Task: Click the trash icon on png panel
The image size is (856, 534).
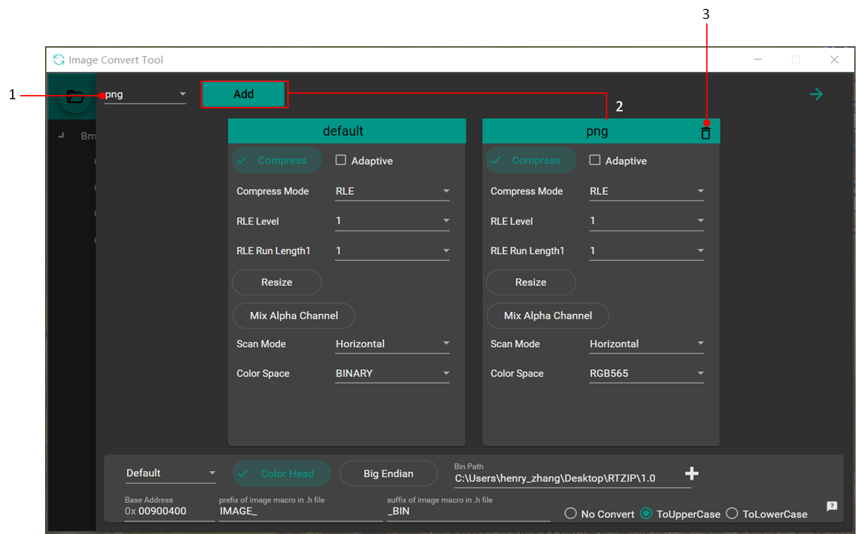Action: pos(705,133)
